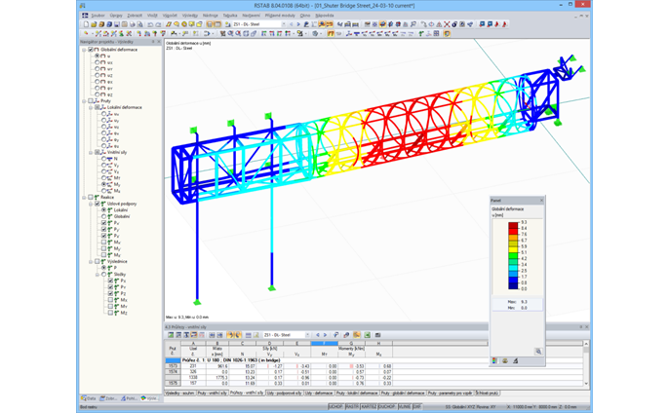Open the Zobrazit menu
The width and height of the screenshot is (669, 413).
[135, 16]
